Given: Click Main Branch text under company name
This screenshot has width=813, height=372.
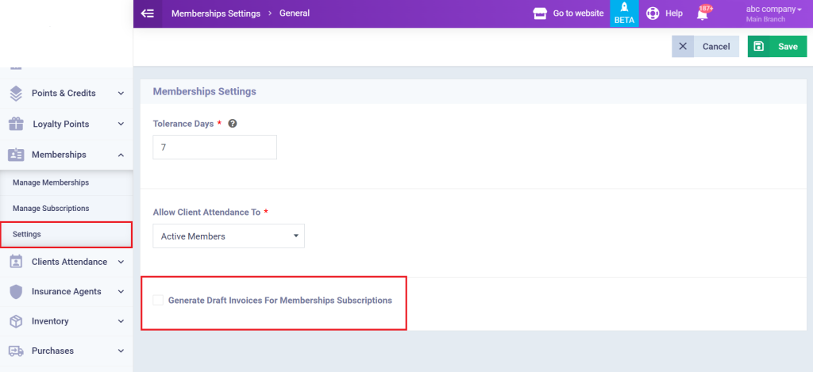Looking at the screenshot, I should tap(765, 20).
